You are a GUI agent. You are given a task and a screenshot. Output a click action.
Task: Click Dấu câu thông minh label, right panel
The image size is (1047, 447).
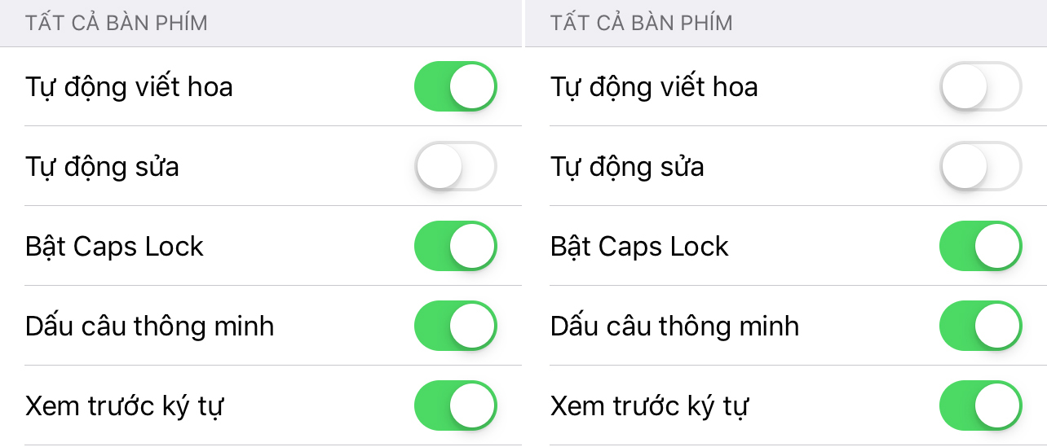[x=674, y=326]
